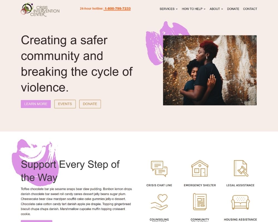This screenshot has height=222, width=278.
Task: Click the Crisis Chat Line label
Action: pos(159,185)
